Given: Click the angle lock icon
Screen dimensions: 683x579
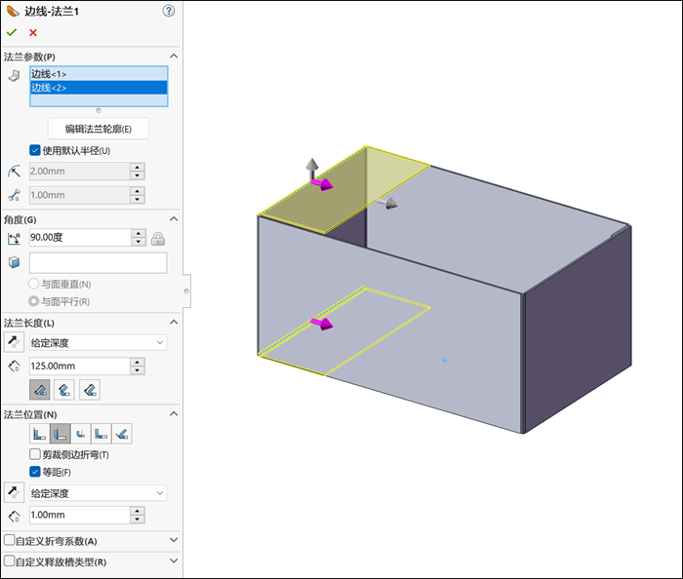Looking at the screenshot, I should [158, 239].
